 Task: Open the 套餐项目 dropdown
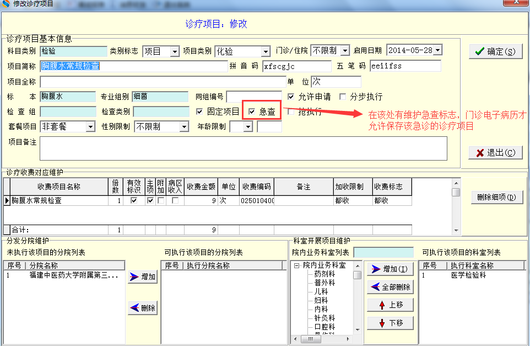click(90, 127)
